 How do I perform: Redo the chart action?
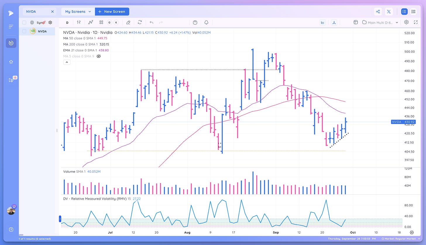pyautogui.click(x=161, y=22)
